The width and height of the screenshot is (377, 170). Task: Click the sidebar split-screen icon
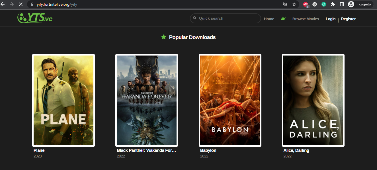pyautogui.click(x=342, y=4)
